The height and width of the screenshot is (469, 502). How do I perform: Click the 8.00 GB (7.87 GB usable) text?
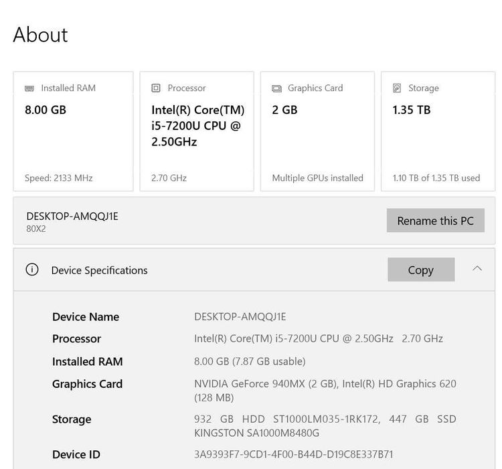[250, 361]
